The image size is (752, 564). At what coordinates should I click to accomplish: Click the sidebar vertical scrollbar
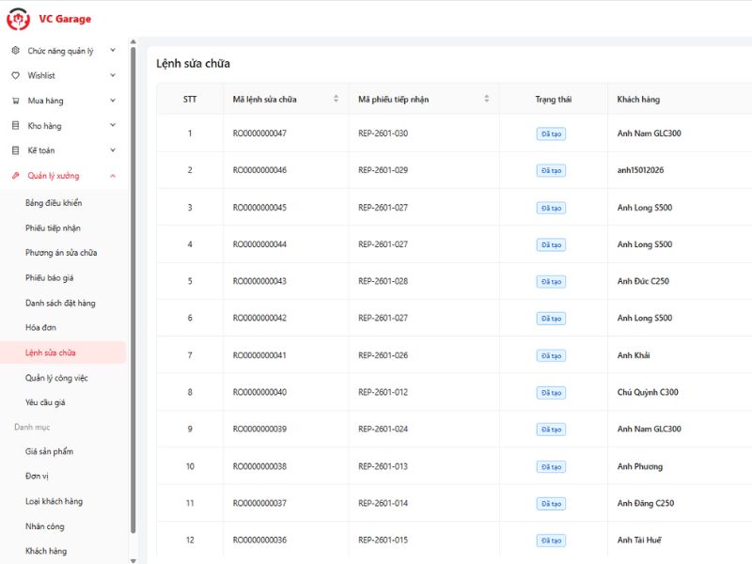(133, 282)
